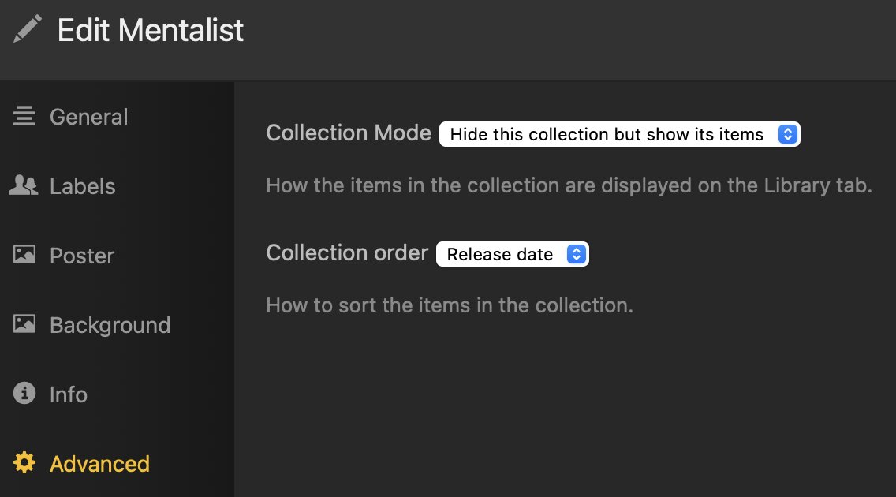Click the Labels people icon

point(24,186)
